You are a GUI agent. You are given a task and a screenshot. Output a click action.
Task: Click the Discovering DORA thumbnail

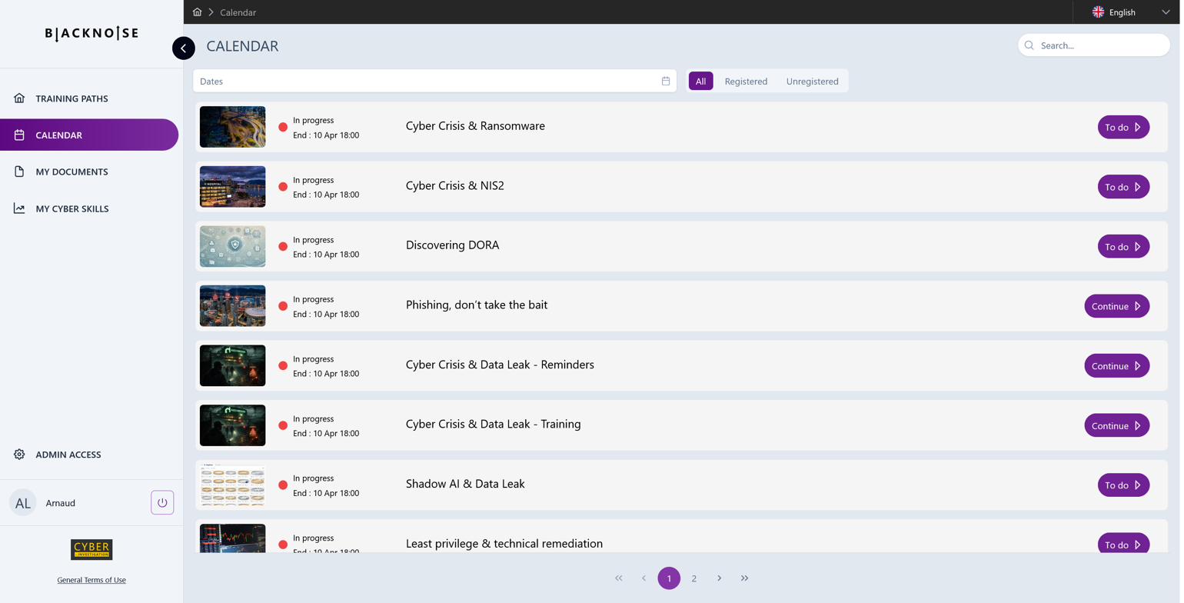click(232, 246)
